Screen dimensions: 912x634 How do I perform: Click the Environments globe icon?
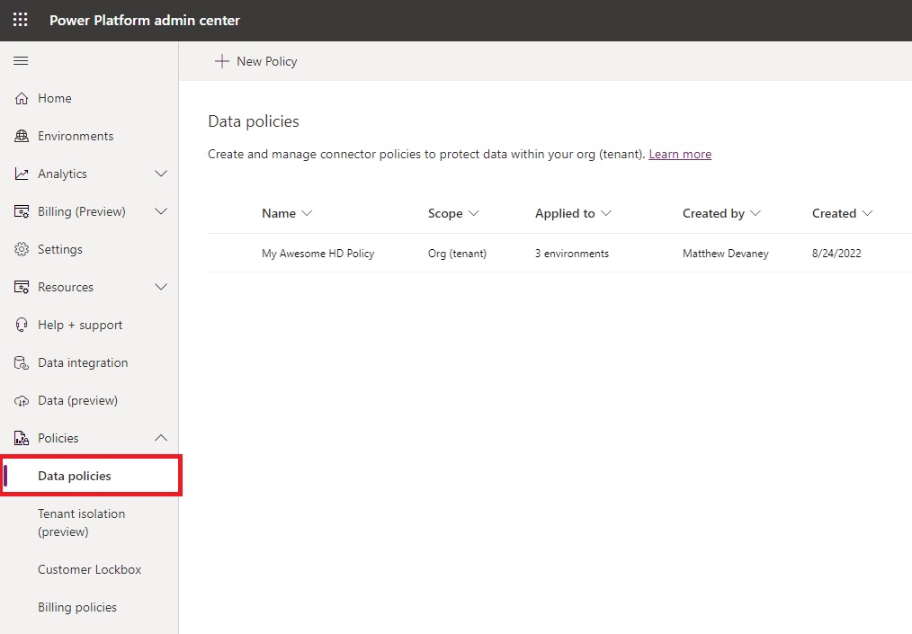click(x=22, y=136)
